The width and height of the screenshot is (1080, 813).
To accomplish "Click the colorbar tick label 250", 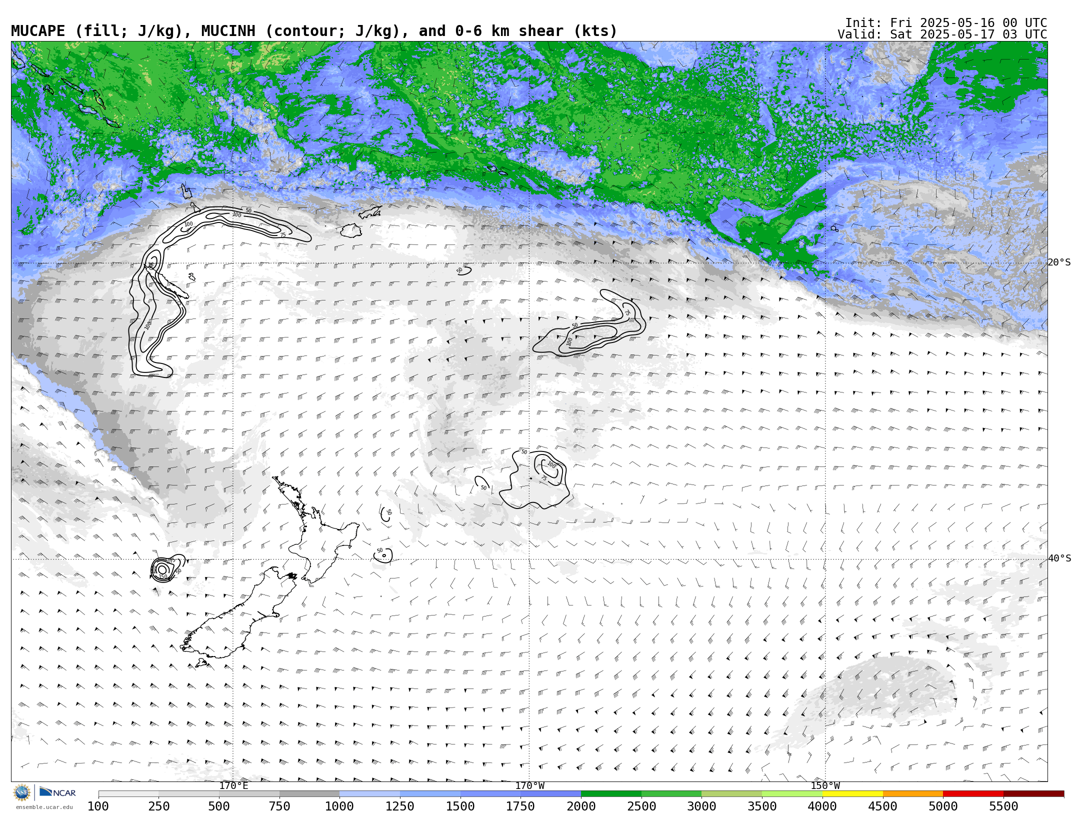I will 159,806.
